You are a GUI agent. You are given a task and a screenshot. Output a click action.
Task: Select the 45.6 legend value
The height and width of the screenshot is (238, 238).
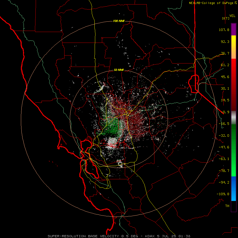point(225,77)
